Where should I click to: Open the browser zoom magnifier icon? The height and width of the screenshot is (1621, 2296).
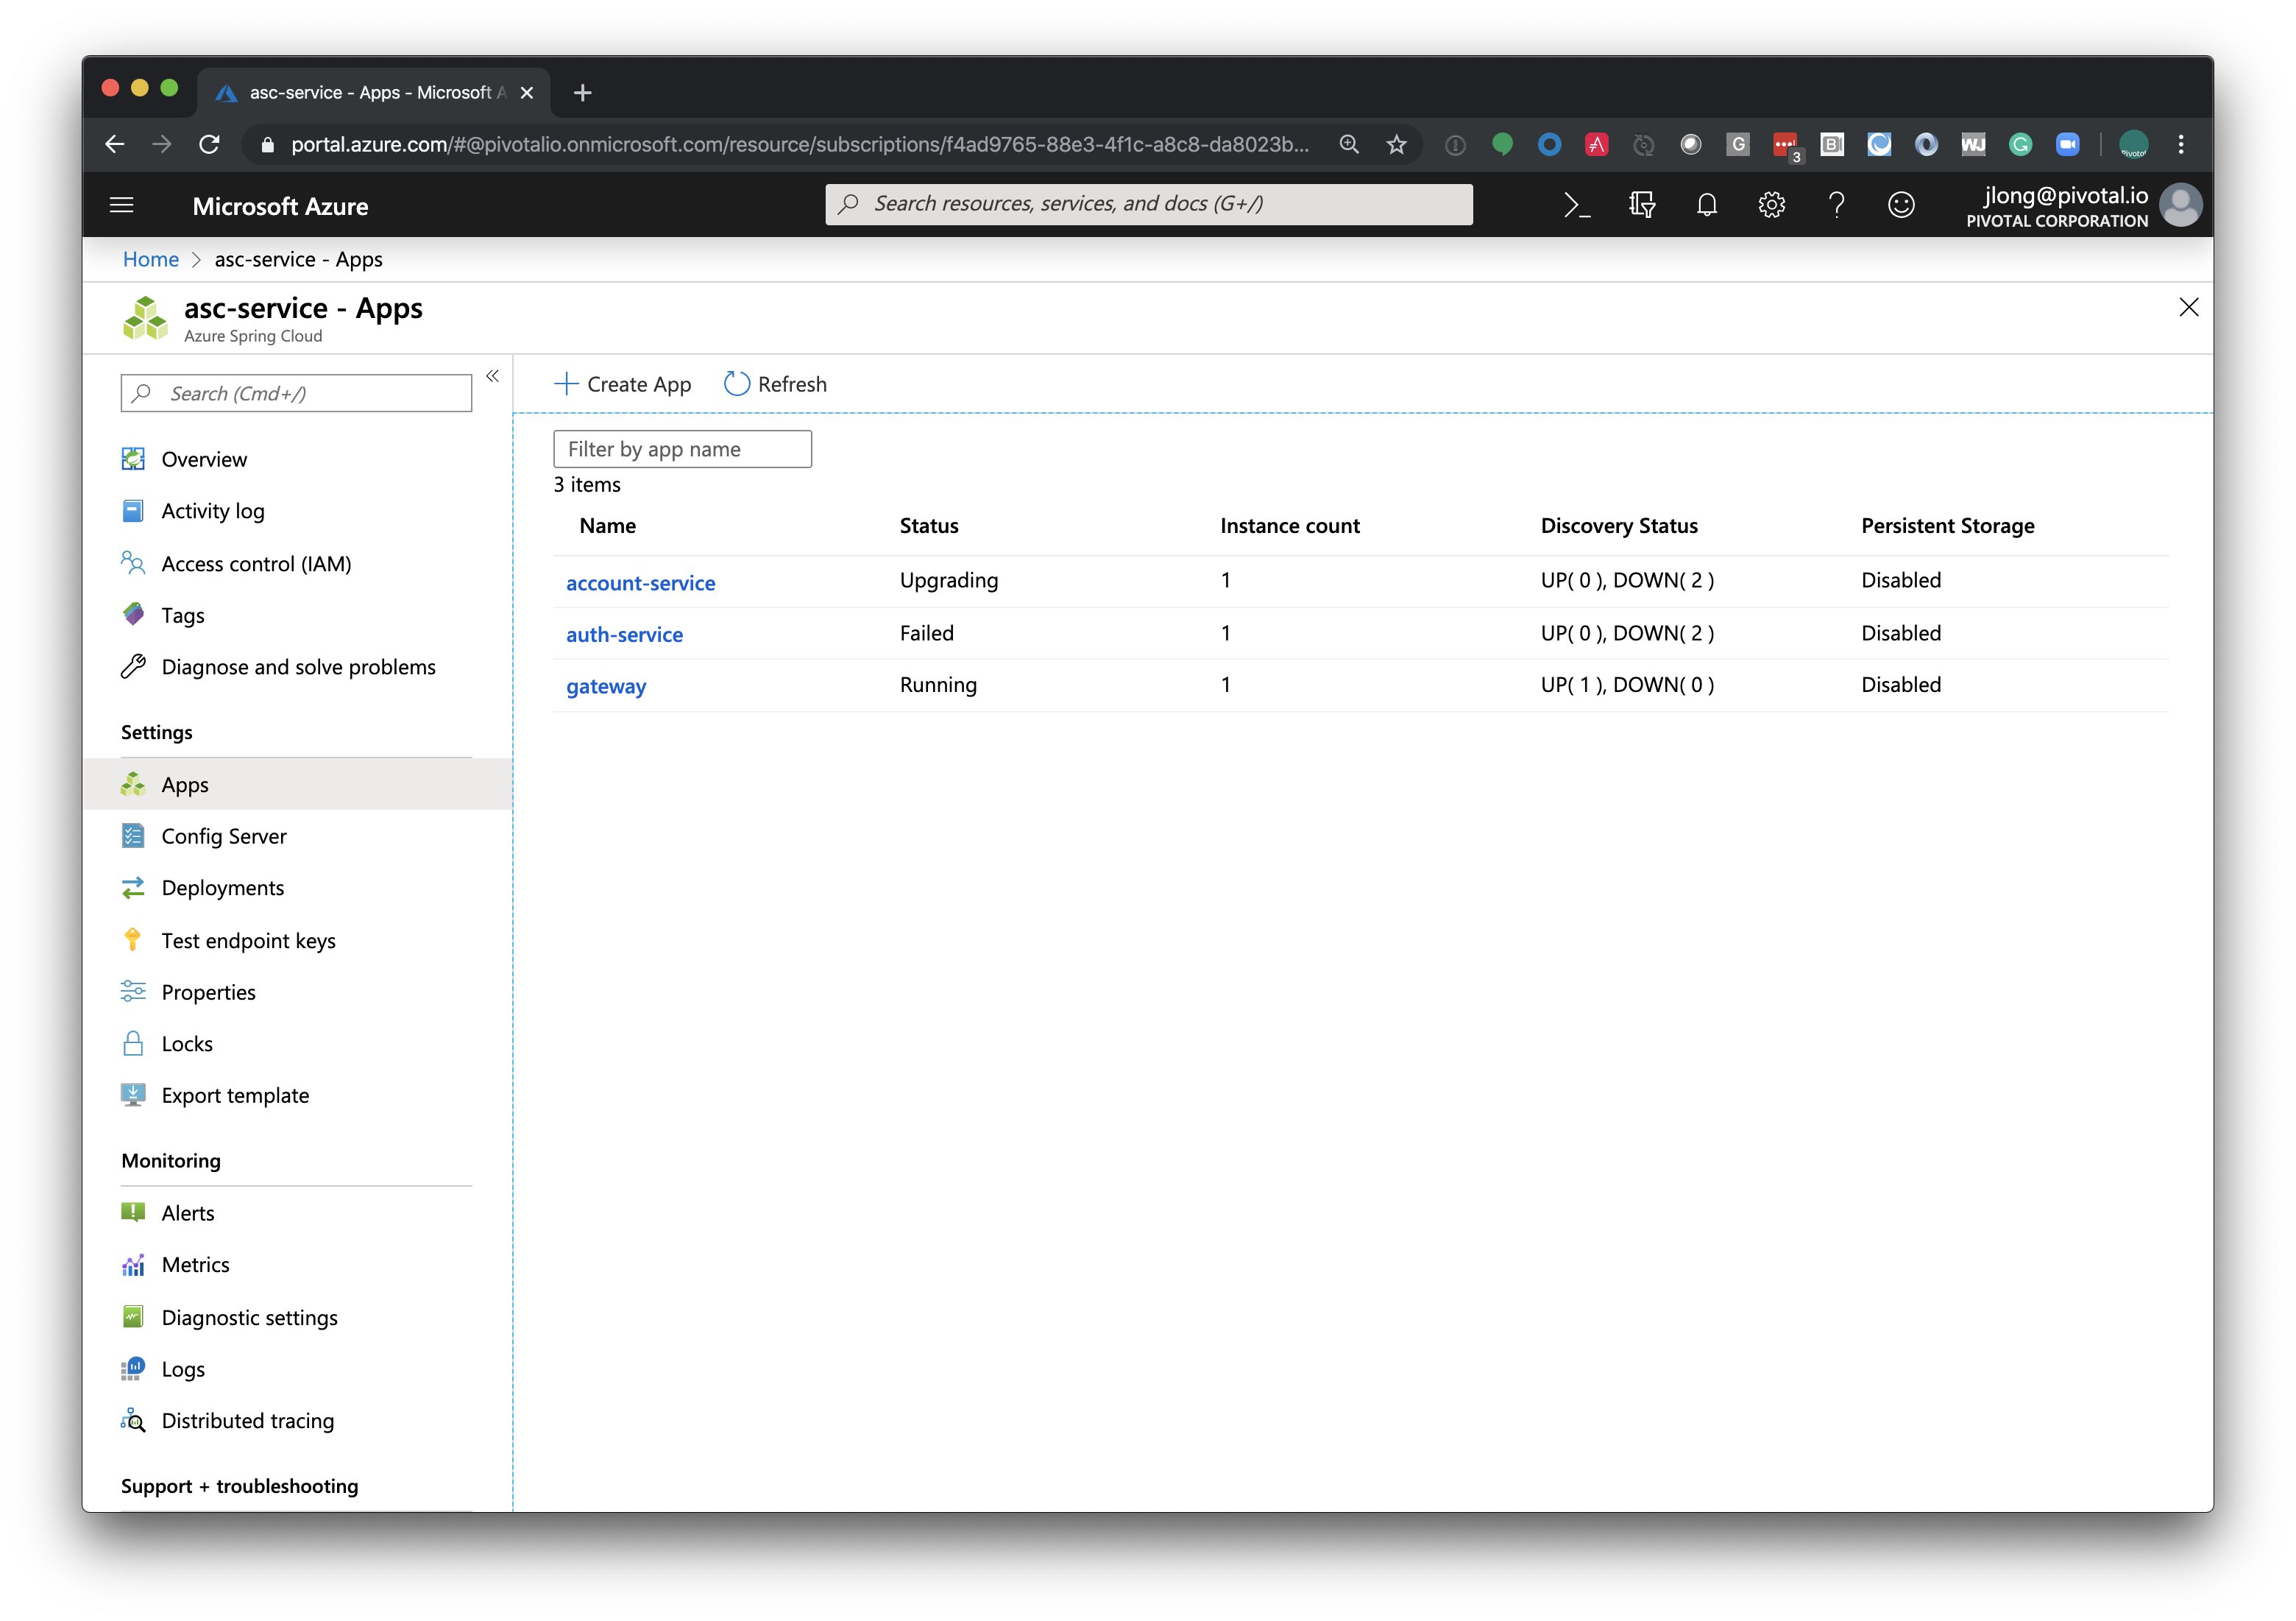click(1349, 144)
